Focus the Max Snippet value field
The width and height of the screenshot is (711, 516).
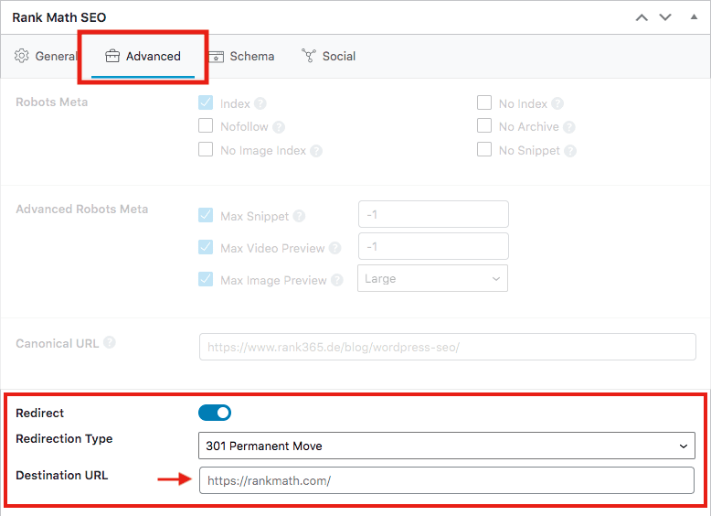pyautogui.click(x=433, y=214)
